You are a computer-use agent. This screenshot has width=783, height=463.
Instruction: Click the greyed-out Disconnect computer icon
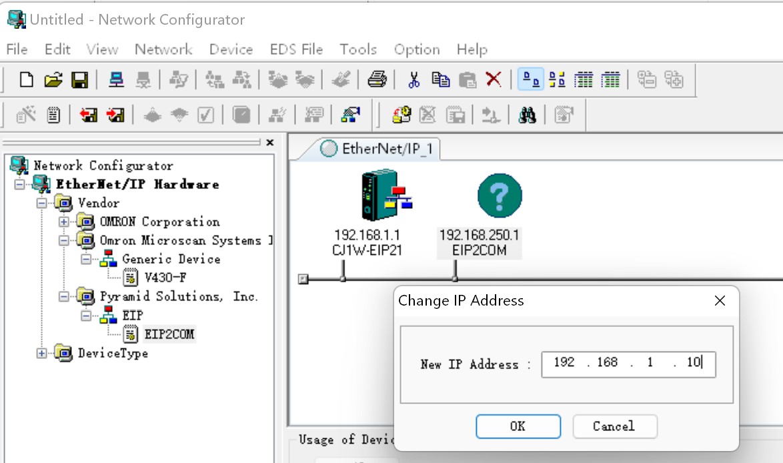point(143,79)
